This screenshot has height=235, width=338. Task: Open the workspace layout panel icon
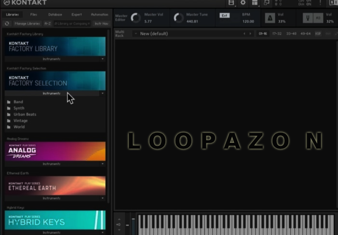[x=255, y=3]
